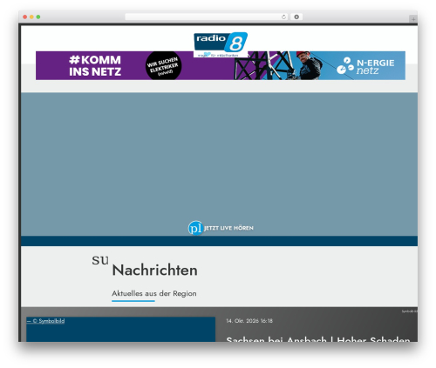Reload the page using browser refresh icon
Viewport: 436px width, 368px height.
(x=283, y=17)
